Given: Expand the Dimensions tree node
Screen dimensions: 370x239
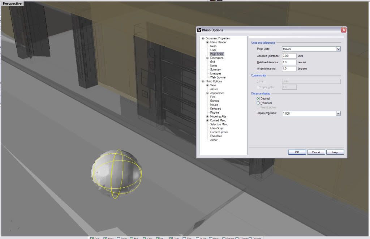Looking at the screenshot, I should [x=207, y=58].
